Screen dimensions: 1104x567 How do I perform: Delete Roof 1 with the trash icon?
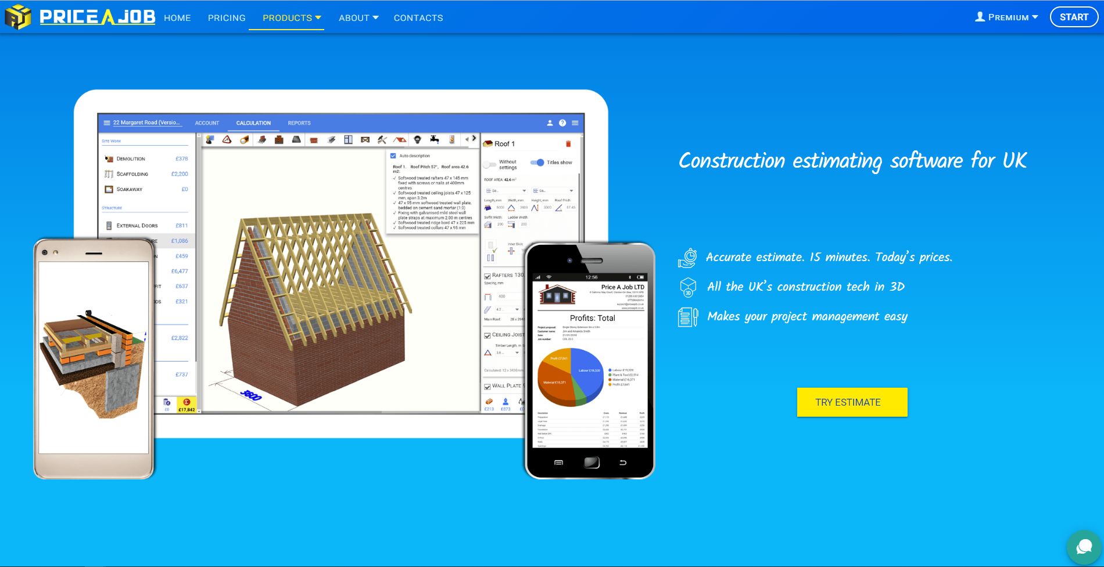tap(568, 144)
